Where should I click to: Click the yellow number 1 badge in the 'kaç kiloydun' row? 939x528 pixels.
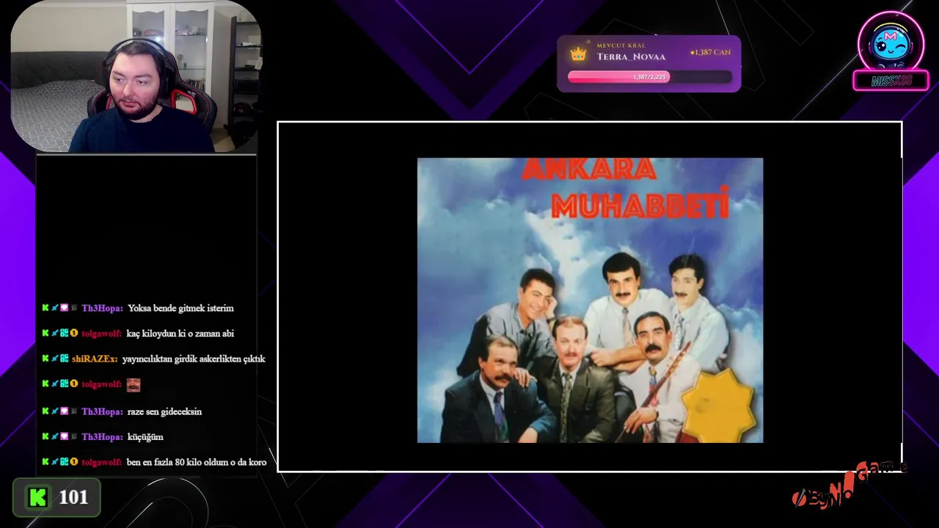click(73, 333)
